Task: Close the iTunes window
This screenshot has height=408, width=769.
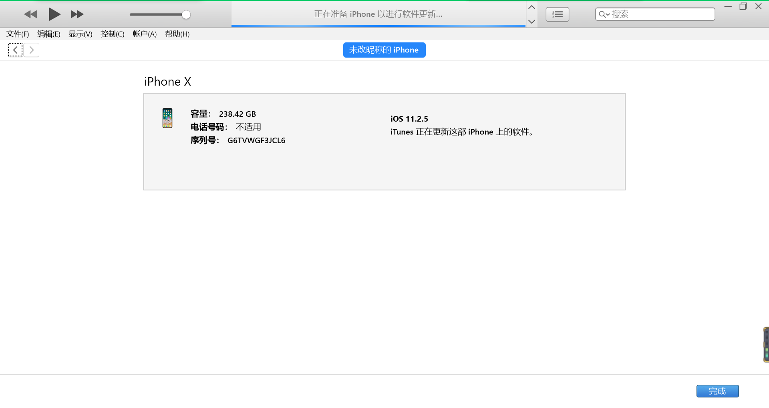Action: (x=759, y=6)
